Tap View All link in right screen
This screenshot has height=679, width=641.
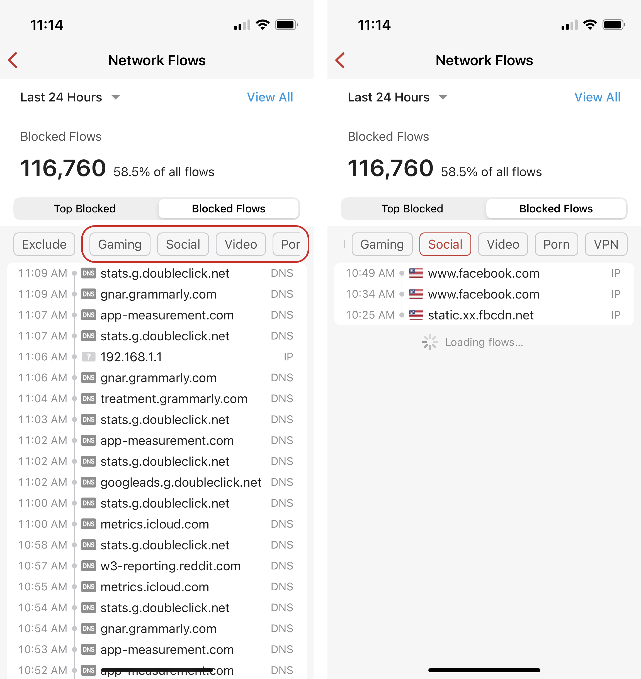597,97
